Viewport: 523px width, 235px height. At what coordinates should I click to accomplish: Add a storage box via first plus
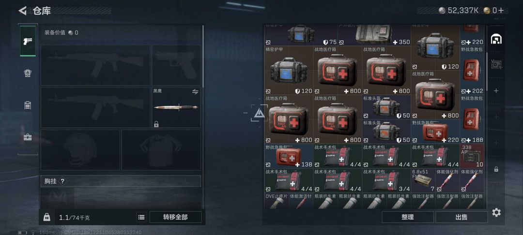pyautogui.click(x=496, y=90)
